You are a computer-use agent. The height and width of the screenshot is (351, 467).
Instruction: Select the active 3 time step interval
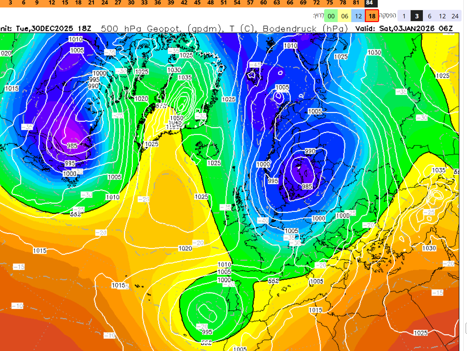(x=417, y=16)
